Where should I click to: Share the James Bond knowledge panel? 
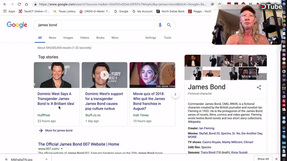tap(259, 88)
